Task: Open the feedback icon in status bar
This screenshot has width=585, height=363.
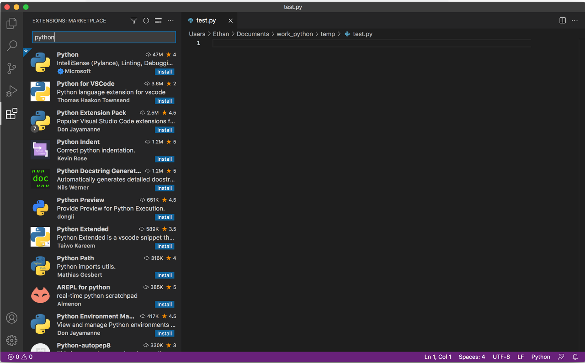Action: [x=561, y=357]
